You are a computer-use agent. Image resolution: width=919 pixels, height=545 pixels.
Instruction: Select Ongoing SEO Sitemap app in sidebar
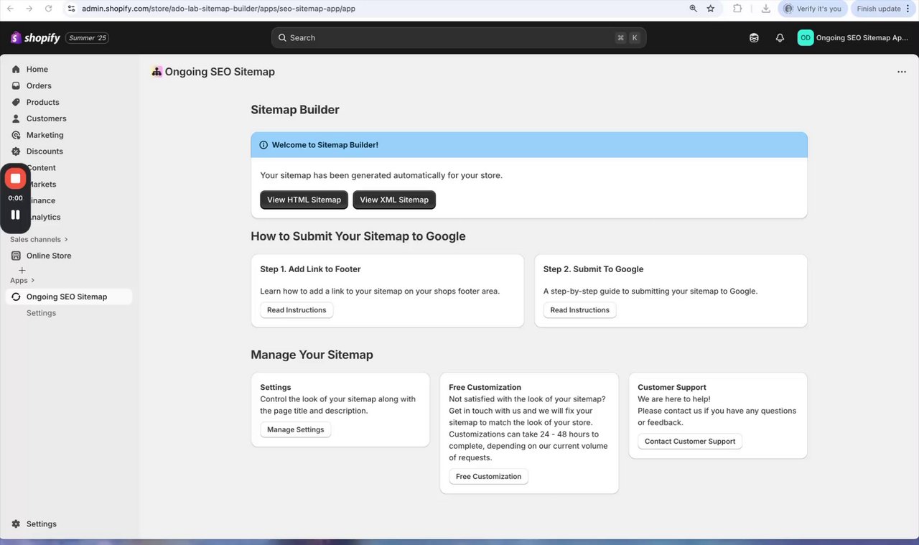(68, 297)
